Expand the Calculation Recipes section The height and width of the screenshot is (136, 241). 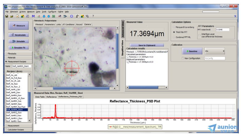(x=18, y=130)
